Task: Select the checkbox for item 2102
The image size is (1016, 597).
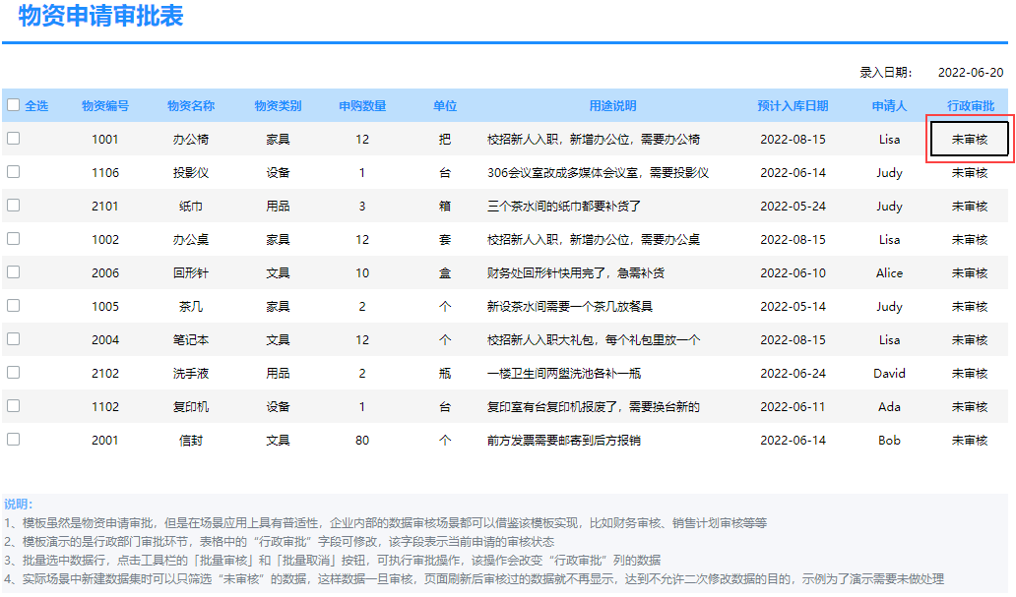Action: [x=13, y=373]
